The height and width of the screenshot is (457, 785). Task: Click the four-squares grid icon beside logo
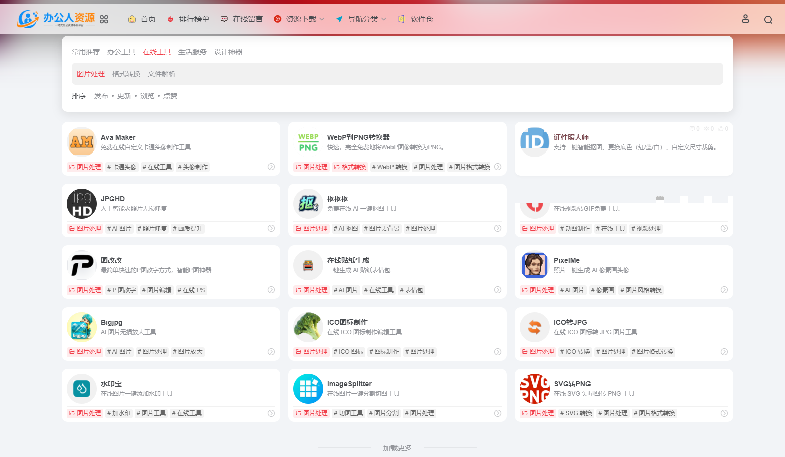click(104, 19)
